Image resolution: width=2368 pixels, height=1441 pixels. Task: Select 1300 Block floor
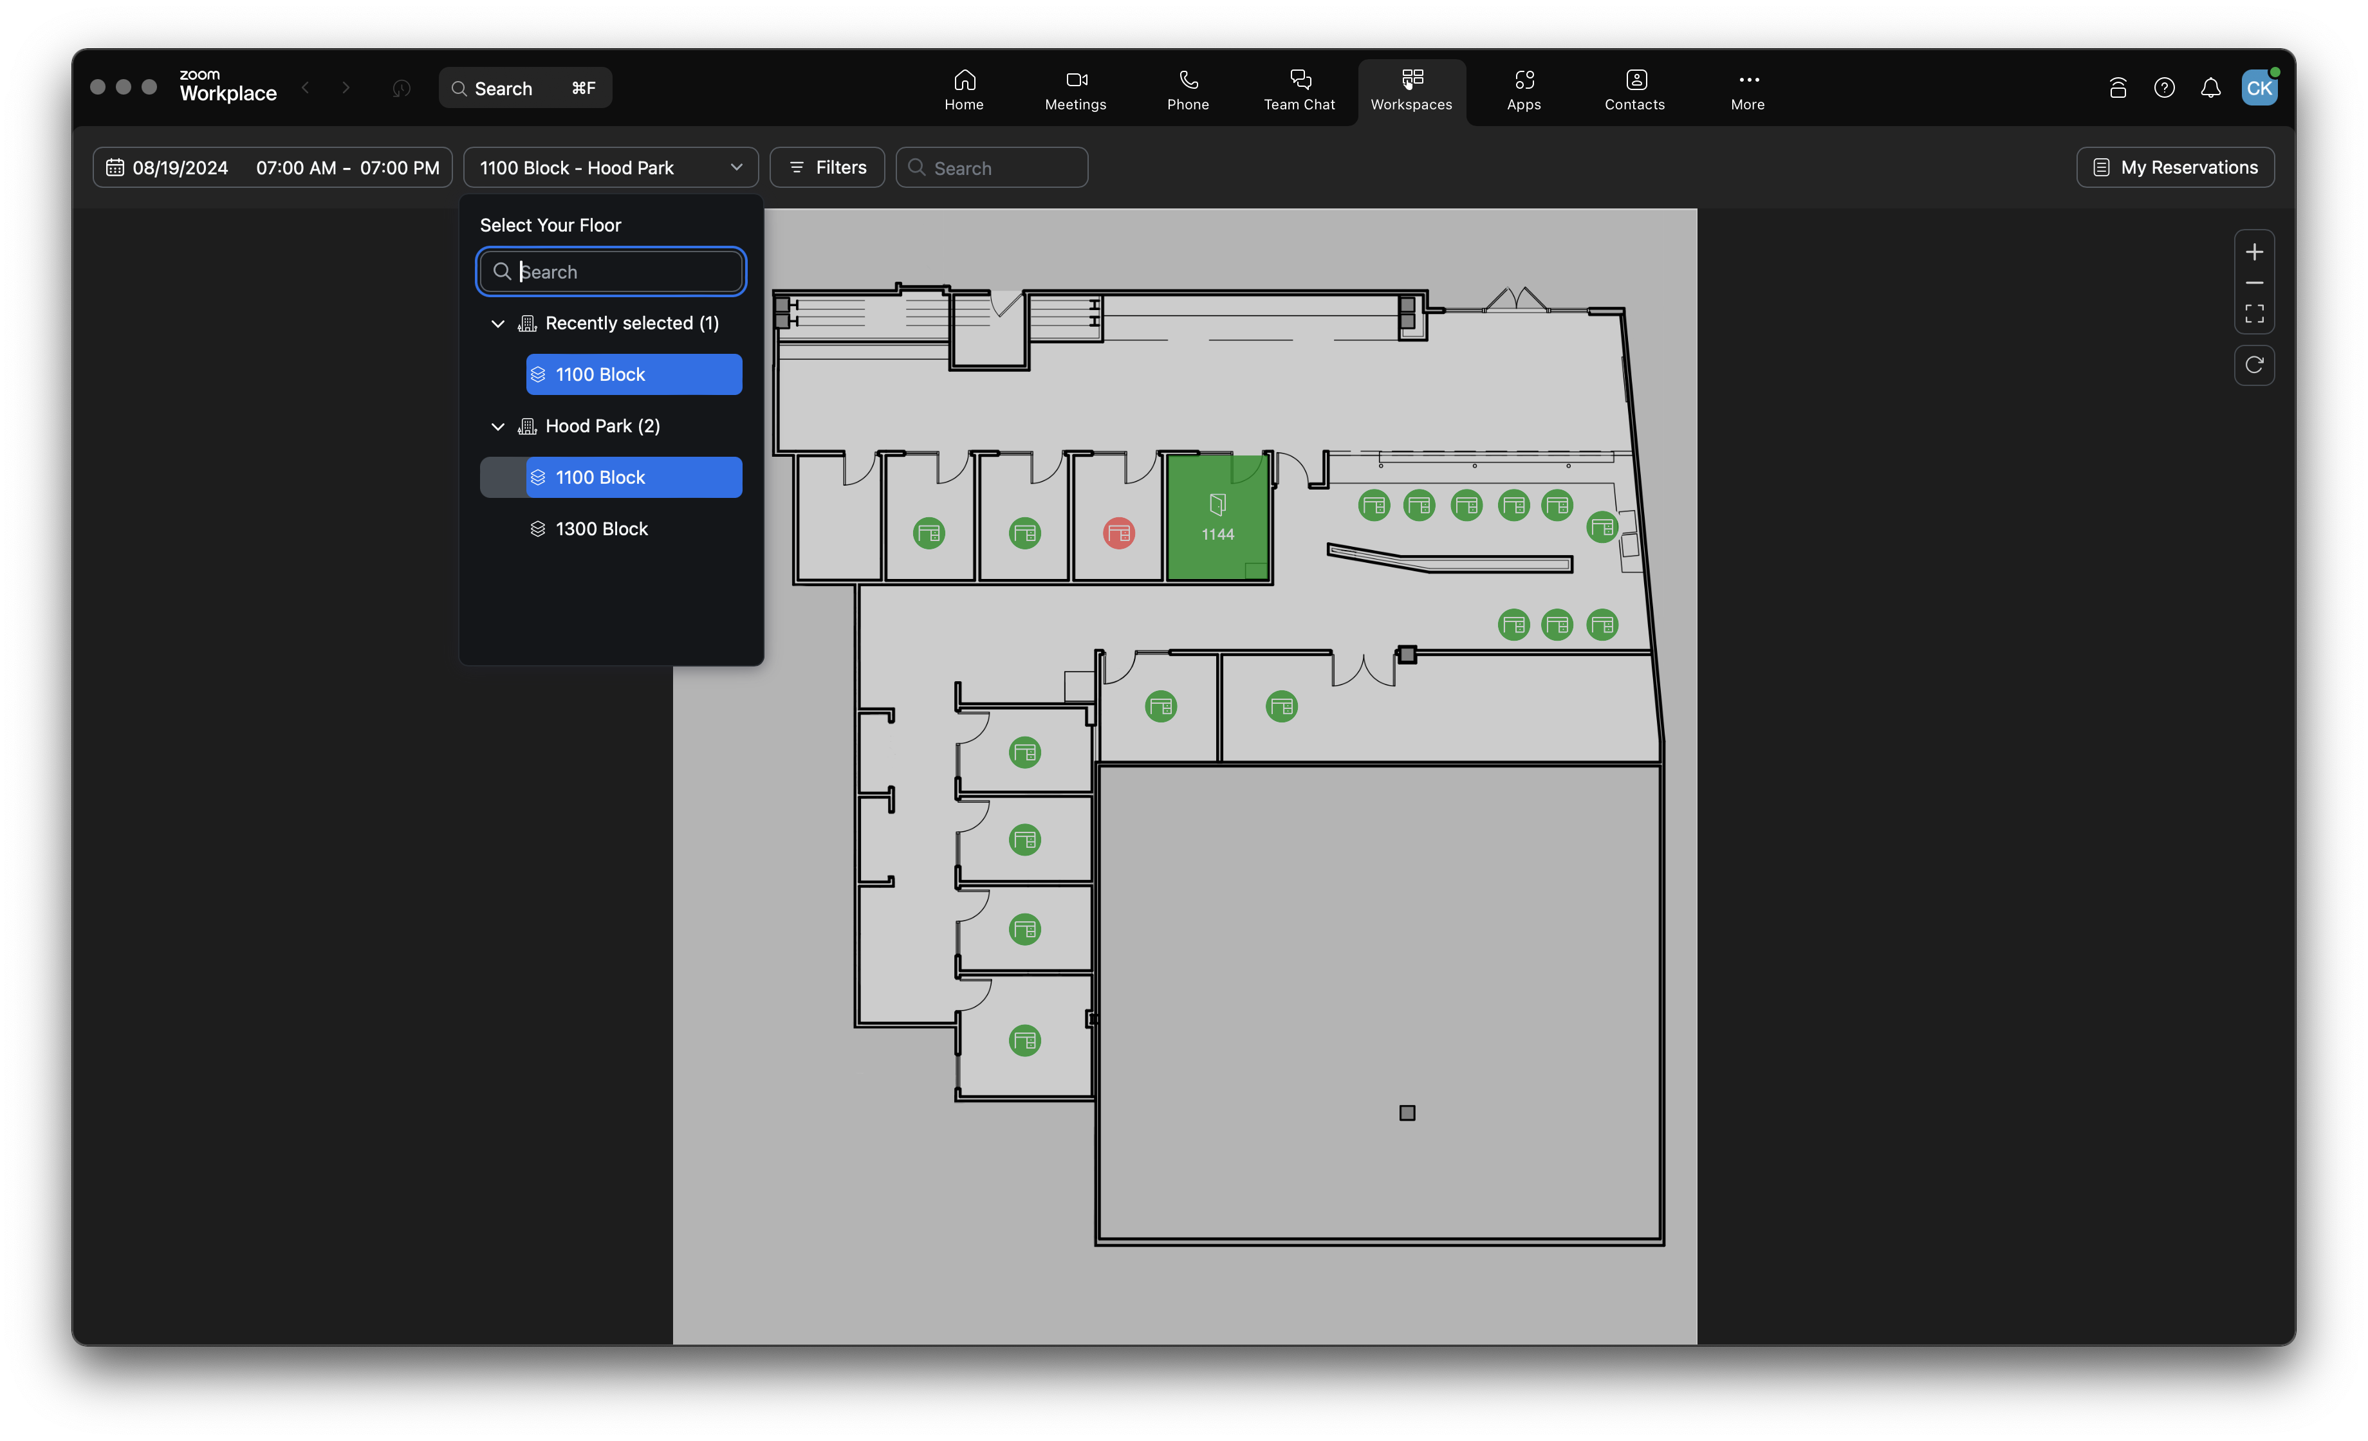(602, 529)
